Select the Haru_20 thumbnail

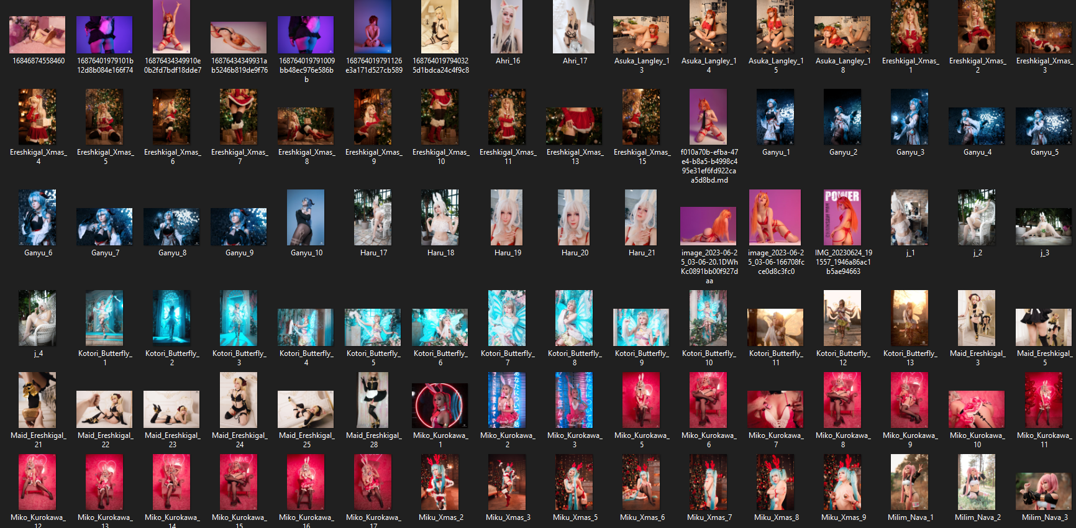tap(575, 217)
